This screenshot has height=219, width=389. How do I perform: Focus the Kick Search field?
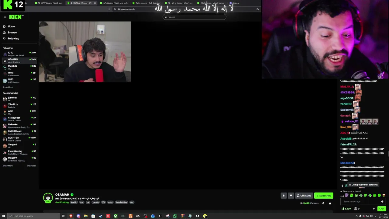(194, 17)
